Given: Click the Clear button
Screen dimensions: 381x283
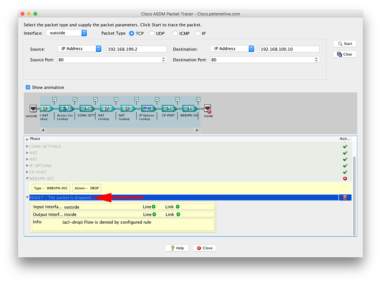Looking at the screenshot, I should [x=345, y=54].
